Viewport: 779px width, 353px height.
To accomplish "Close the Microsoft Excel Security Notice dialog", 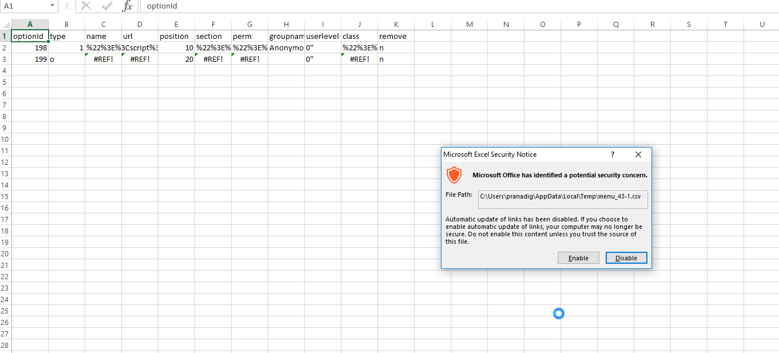I will (x=638, y=154).
